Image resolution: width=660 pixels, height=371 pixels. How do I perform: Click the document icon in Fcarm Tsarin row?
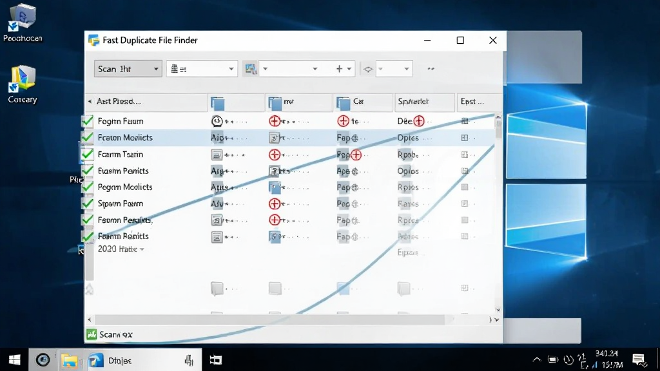pos(217,155)
